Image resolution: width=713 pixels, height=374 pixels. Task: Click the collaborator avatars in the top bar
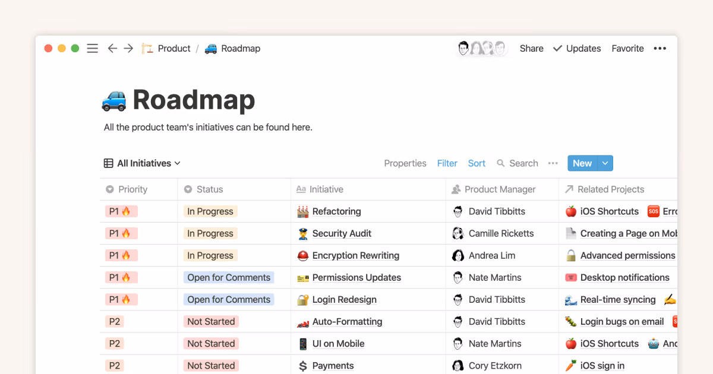(482, 49)
